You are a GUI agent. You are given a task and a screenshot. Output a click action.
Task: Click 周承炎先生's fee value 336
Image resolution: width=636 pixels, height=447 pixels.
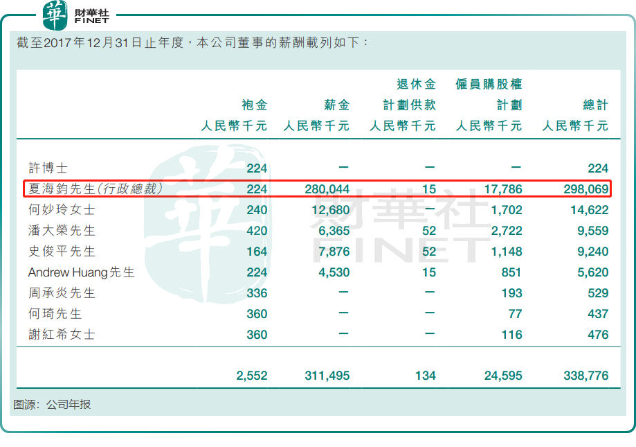pyautogui.click(x=257, y=293)
